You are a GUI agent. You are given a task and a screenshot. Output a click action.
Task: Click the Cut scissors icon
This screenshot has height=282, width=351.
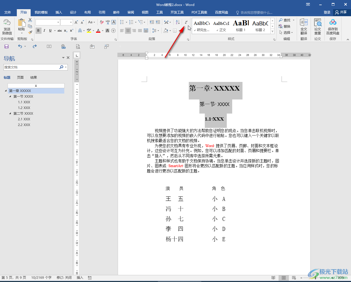(30, 20)
